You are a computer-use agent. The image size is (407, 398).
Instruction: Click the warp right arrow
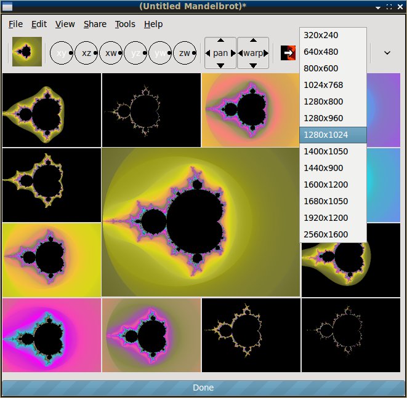266,53
